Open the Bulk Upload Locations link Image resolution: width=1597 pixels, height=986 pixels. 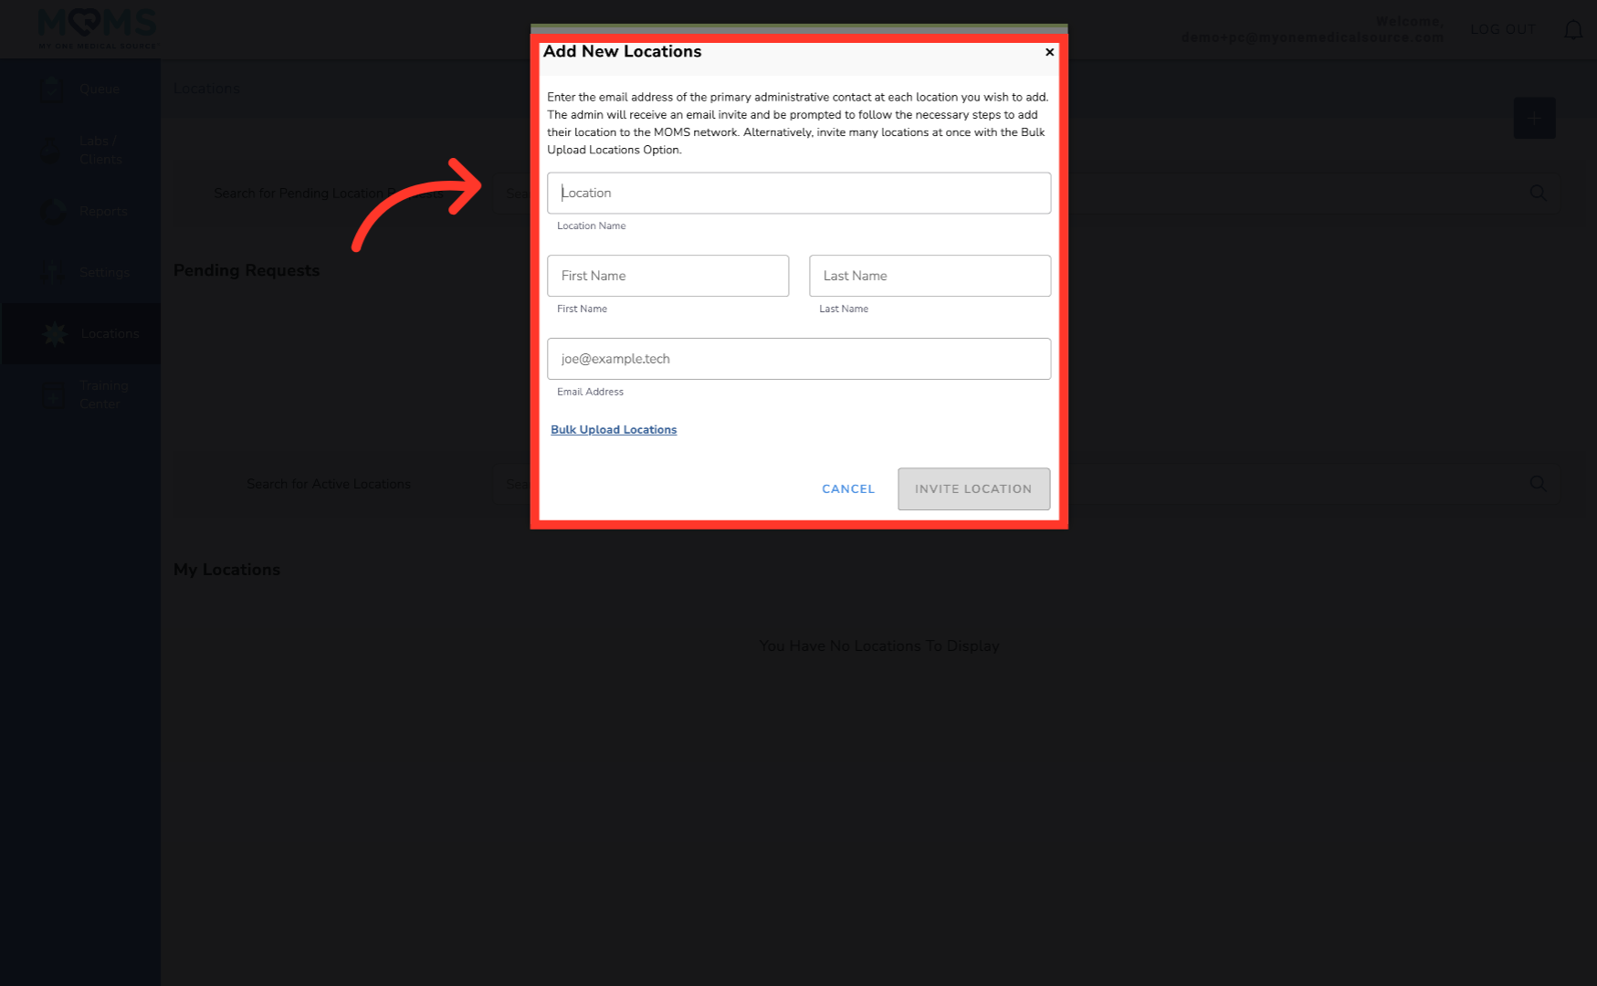(x=613, y=429)
